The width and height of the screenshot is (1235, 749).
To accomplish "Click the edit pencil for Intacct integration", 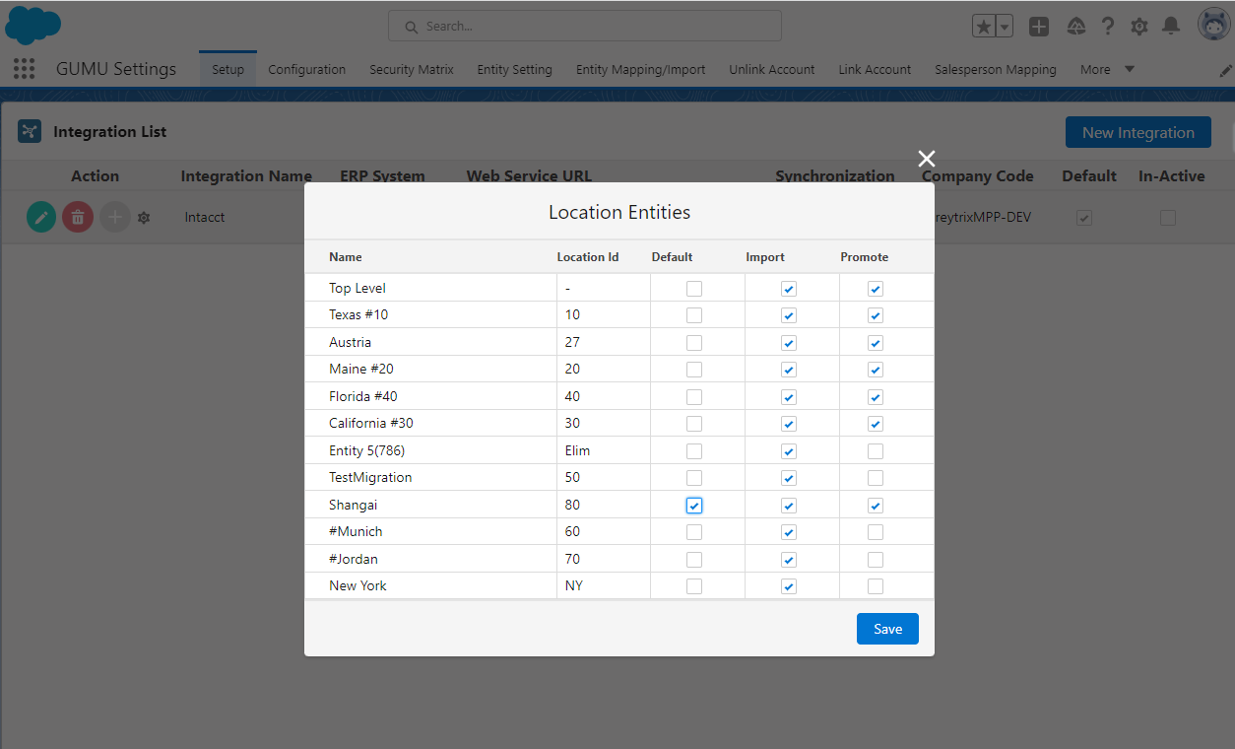I will click(41, 217).
